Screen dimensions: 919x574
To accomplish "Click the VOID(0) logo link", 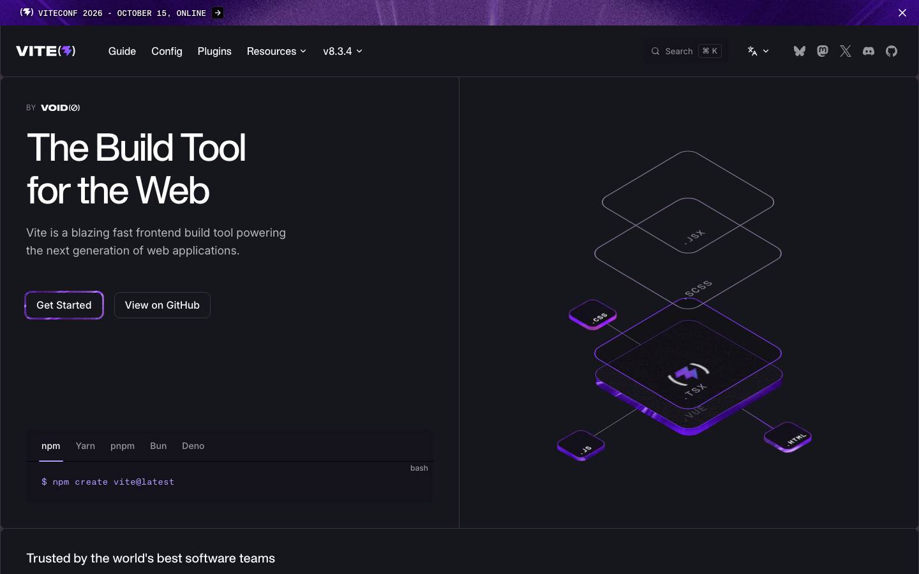I will tap(61, 108).
